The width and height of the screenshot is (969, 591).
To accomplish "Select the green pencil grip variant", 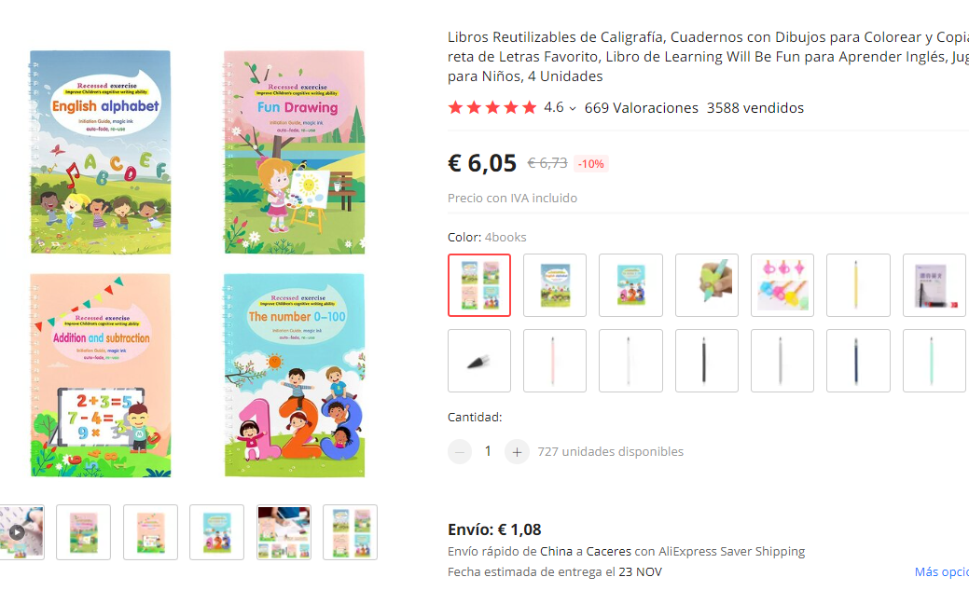I will tap(706, 285).
